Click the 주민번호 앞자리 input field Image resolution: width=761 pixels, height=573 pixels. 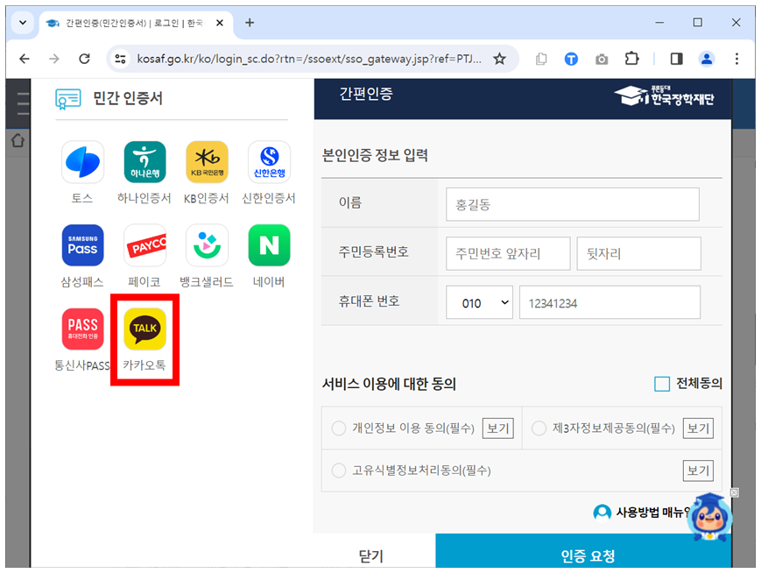pos(508,253)
